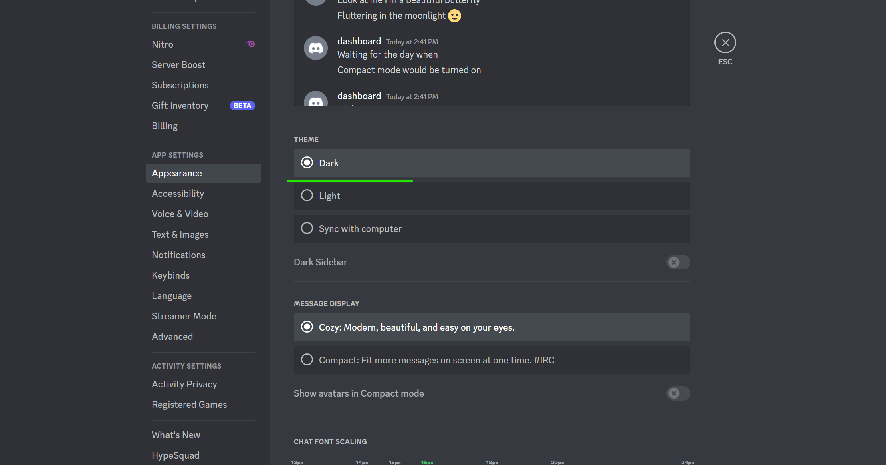This screenshot has width=886, height=465.
Task: Click the Activity Privacy settings icon
Action: (x=184, y=384)
